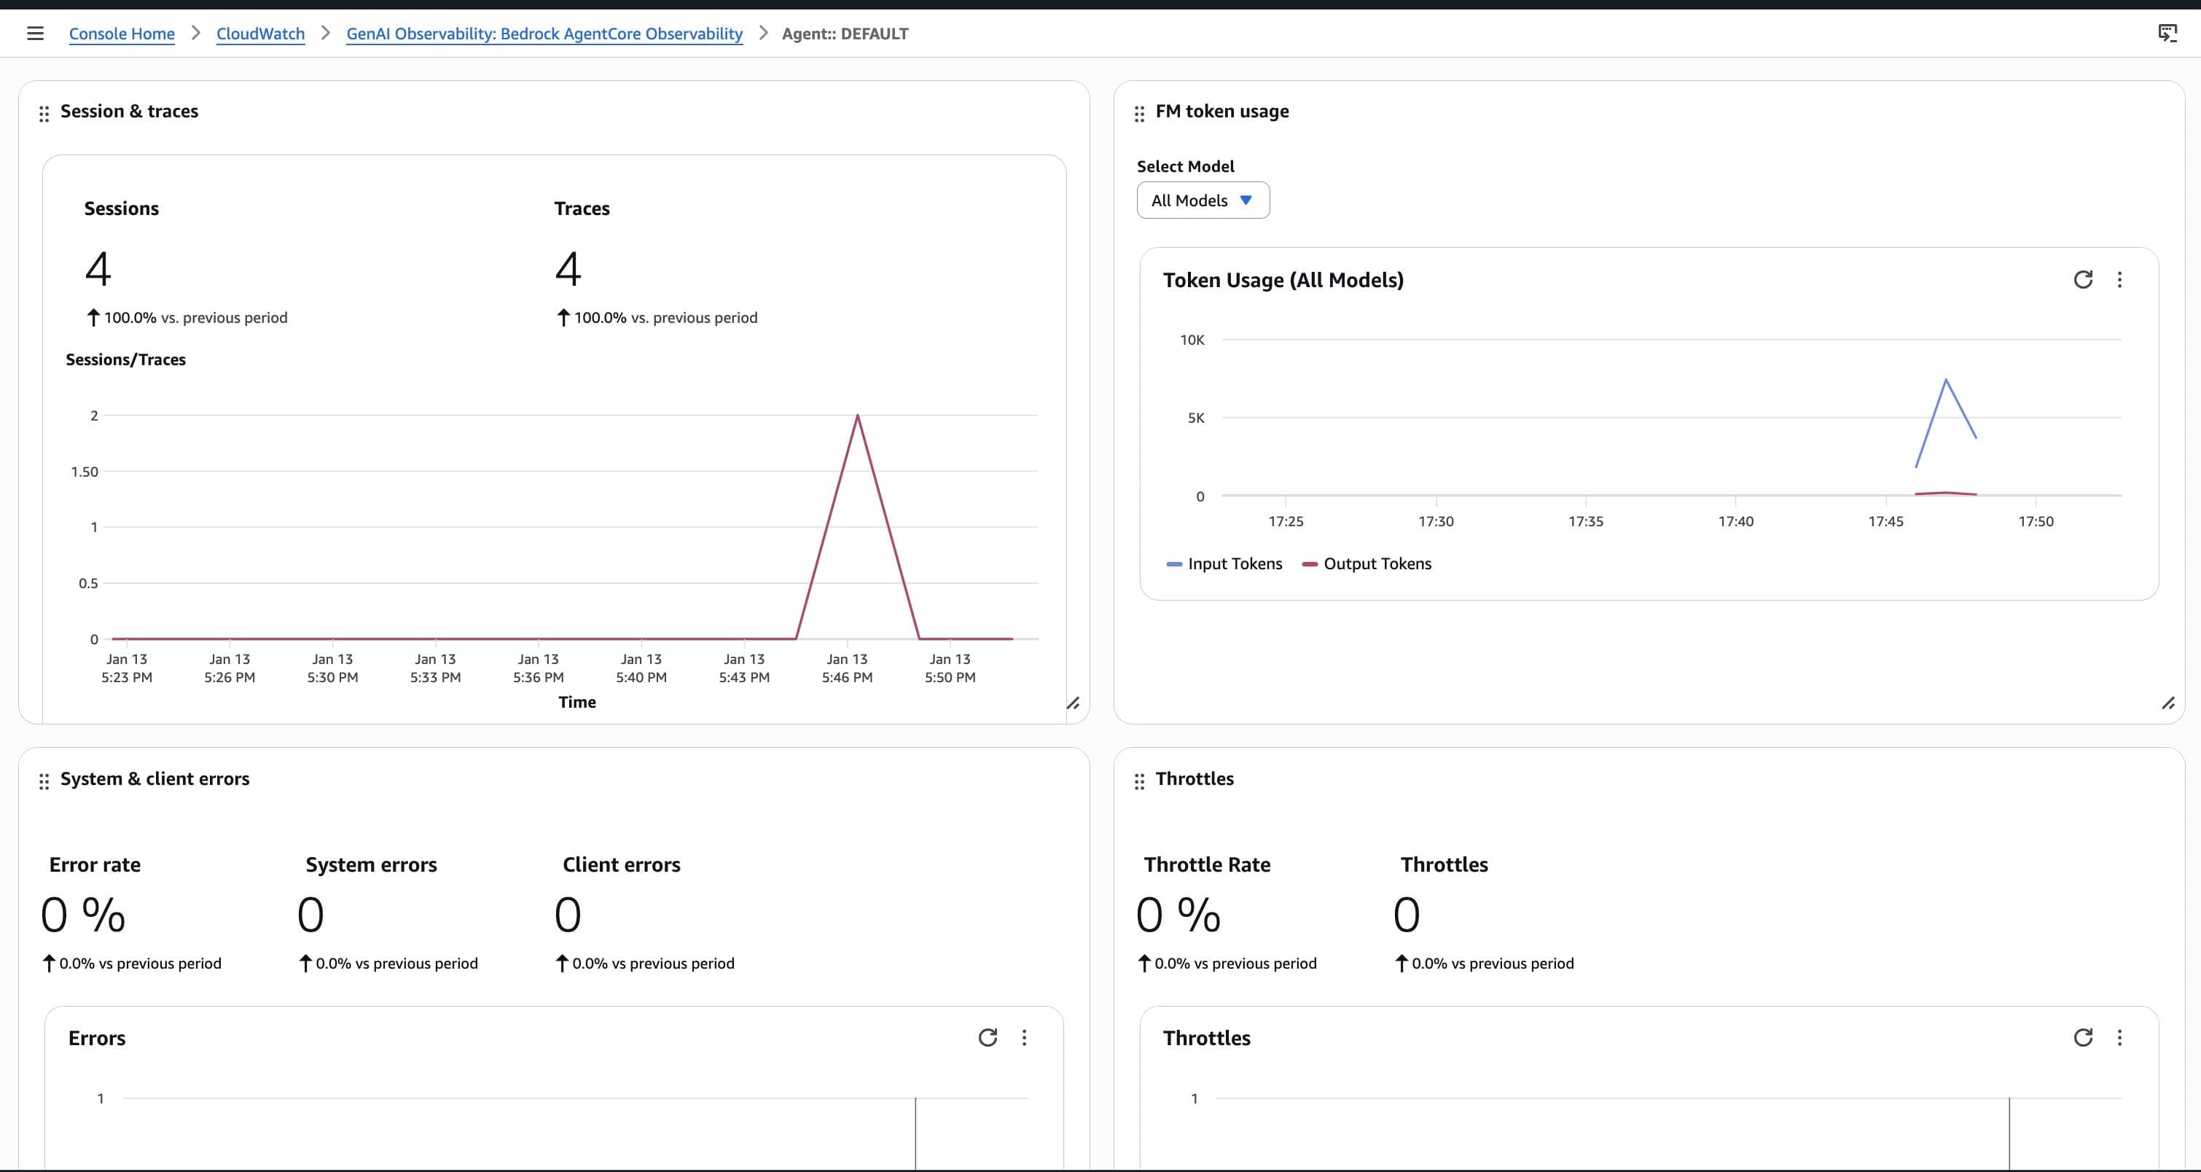2201x1172 pixels.
Task: Expand the All Models dropdown
Action: (x=1203, y=200)
